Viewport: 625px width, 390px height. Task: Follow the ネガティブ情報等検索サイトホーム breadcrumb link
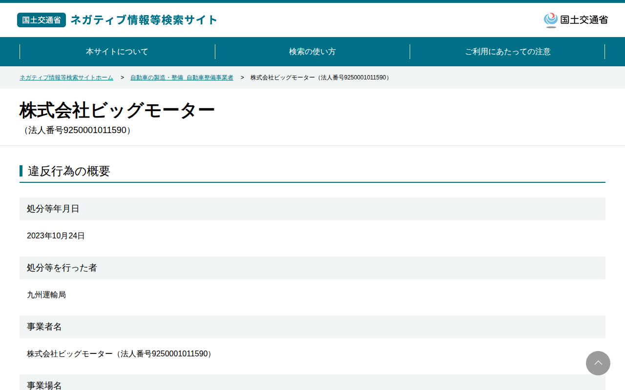tap(66, 78)
